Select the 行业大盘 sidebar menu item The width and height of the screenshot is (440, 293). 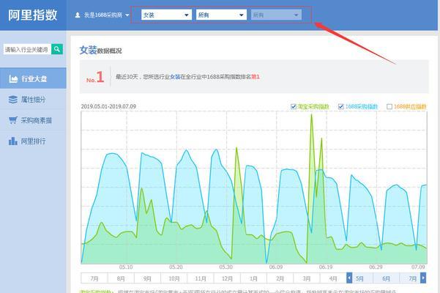pos(33,78)
